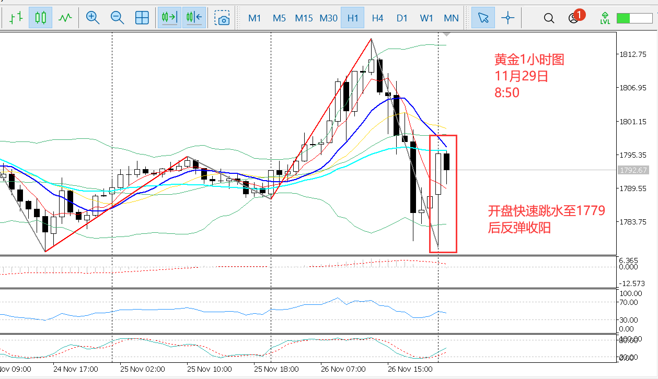Select W1 weekly timeframe
The width and height of the screenshot is (658, 379).
426,18
